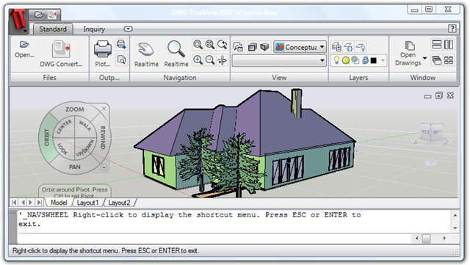The width and height of the screenshot is (470, 265).
Task: Click the Open... file button
Action: tap(24, 49)
